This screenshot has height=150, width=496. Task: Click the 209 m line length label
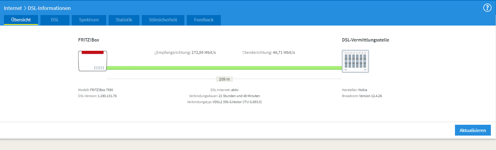click(x=224, y=79)
